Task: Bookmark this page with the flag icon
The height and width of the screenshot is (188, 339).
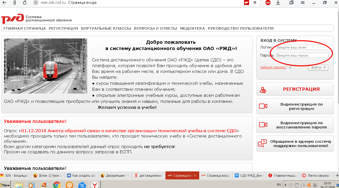Action: (x=255, y=3)
